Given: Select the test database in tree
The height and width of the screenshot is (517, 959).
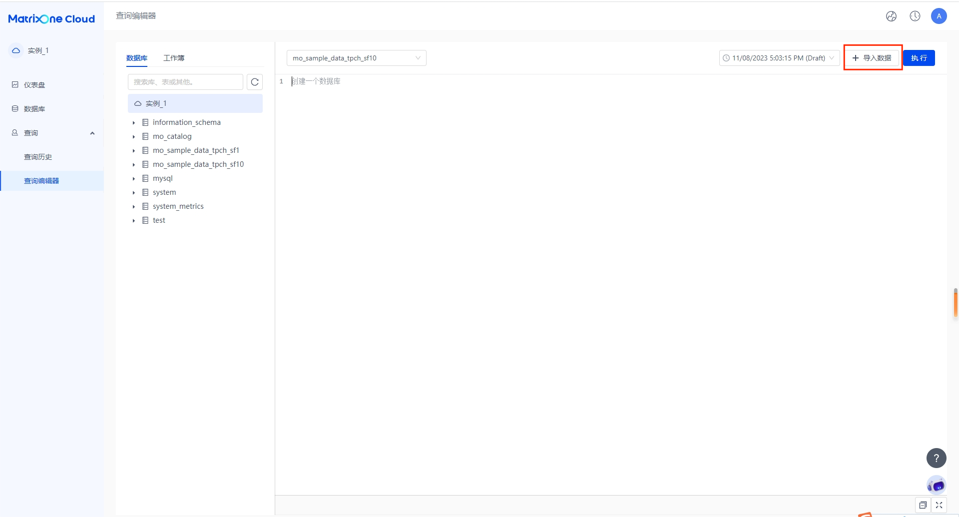Looking at the screenshot, I should [x=159, y=220].
